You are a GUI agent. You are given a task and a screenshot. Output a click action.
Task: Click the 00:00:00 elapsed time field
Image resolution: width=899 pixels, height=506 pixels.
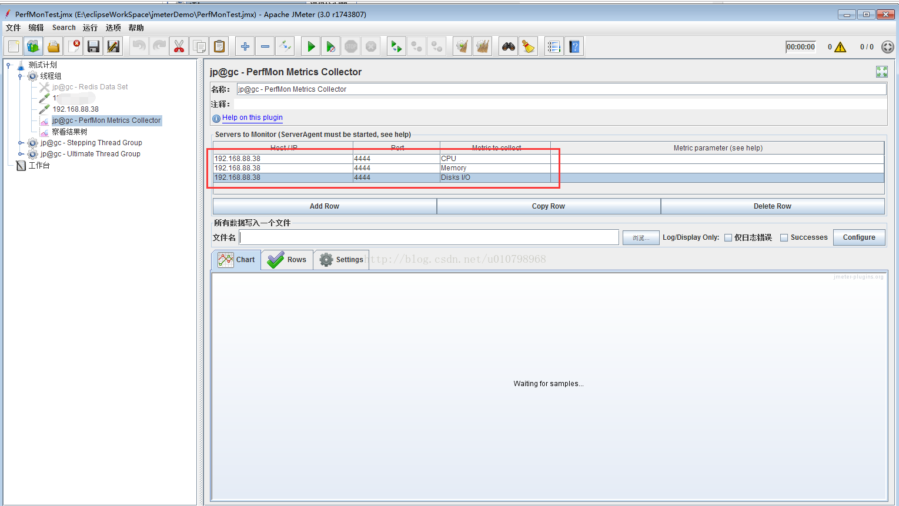801,47
